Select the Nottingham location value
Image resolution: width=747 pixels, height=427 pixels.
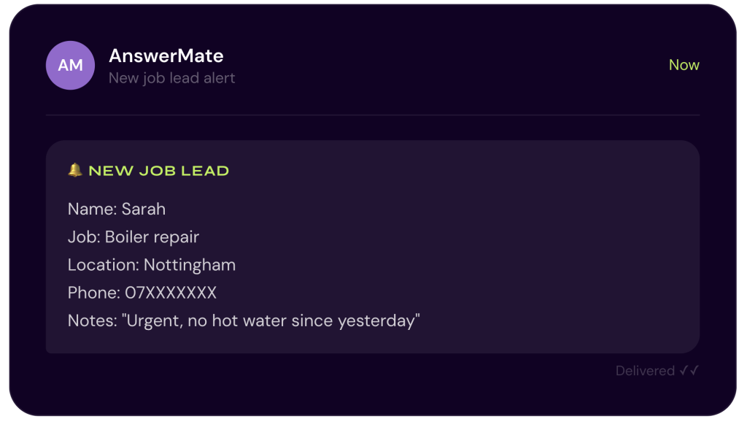pyautogui.click(x=190, y=265)
